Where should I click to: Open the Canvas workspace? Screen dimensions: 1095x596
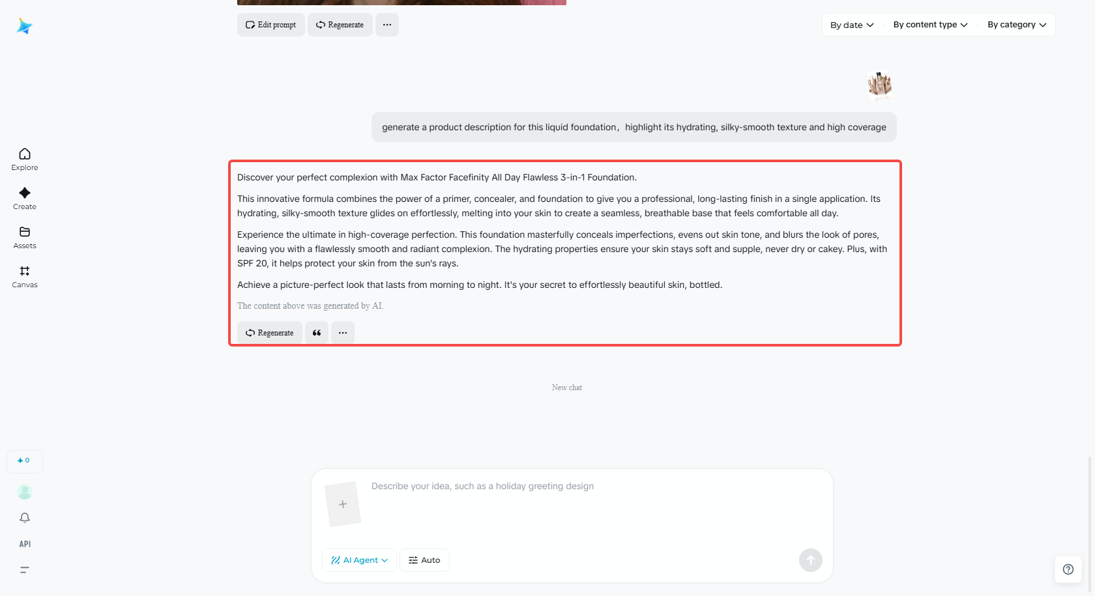[25, 276]
